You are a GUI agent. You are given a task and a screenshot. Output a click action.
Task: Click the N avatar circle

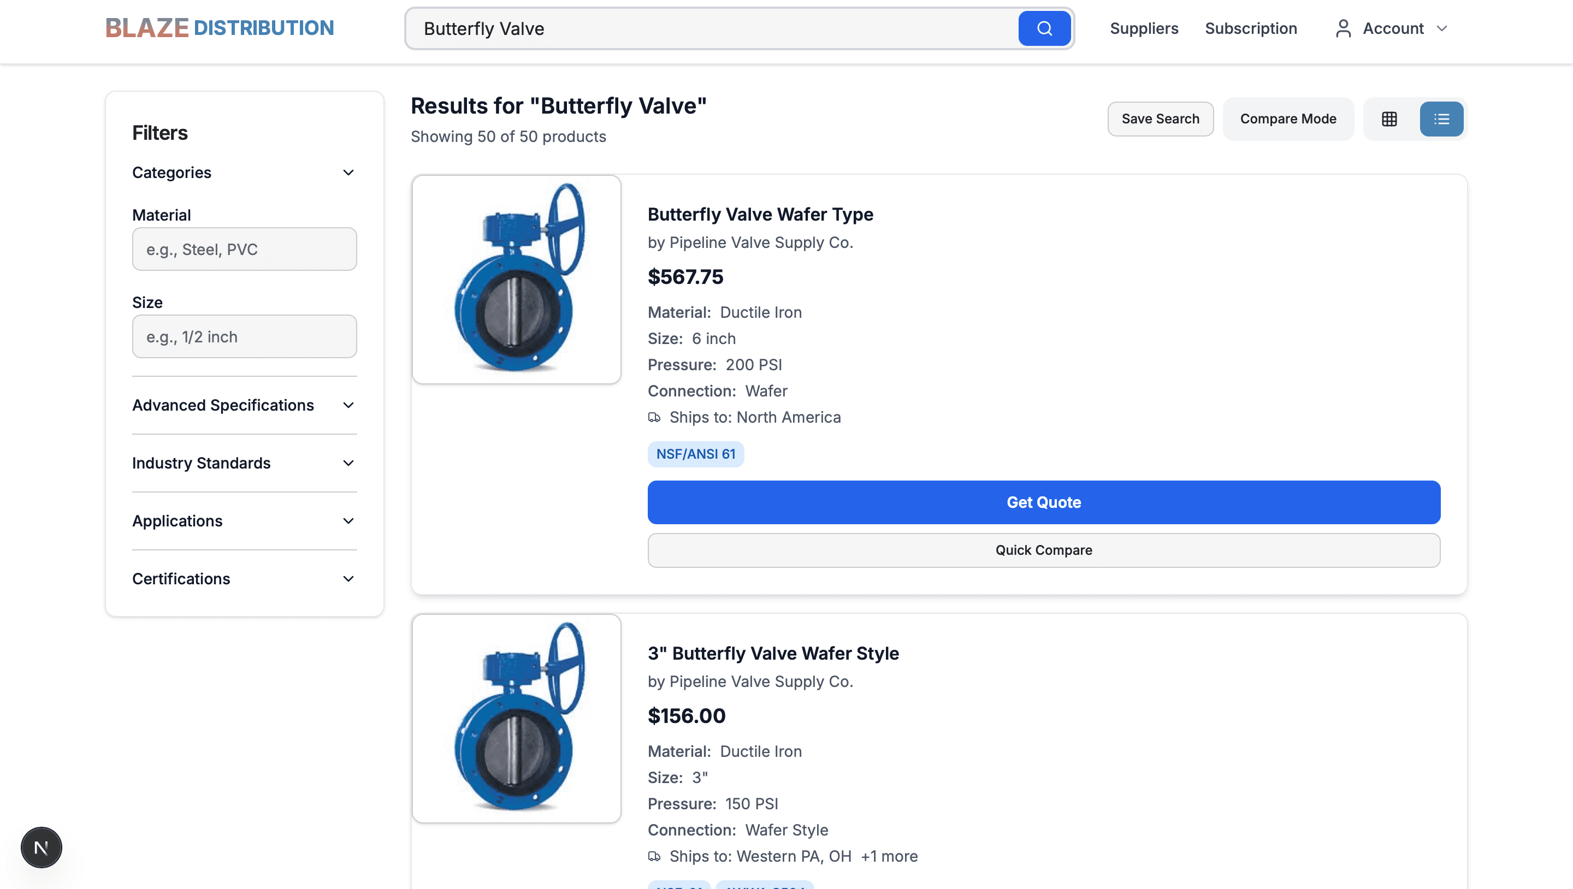pos(41,847)
